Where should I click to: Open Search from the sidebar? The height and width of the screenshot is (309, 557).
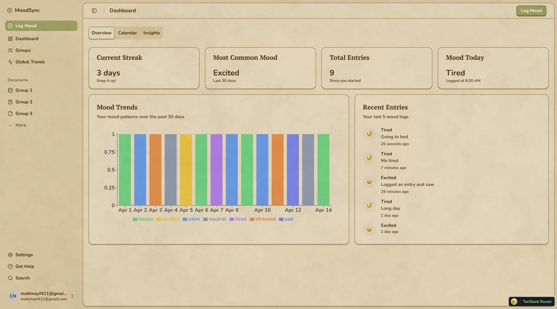41,278
